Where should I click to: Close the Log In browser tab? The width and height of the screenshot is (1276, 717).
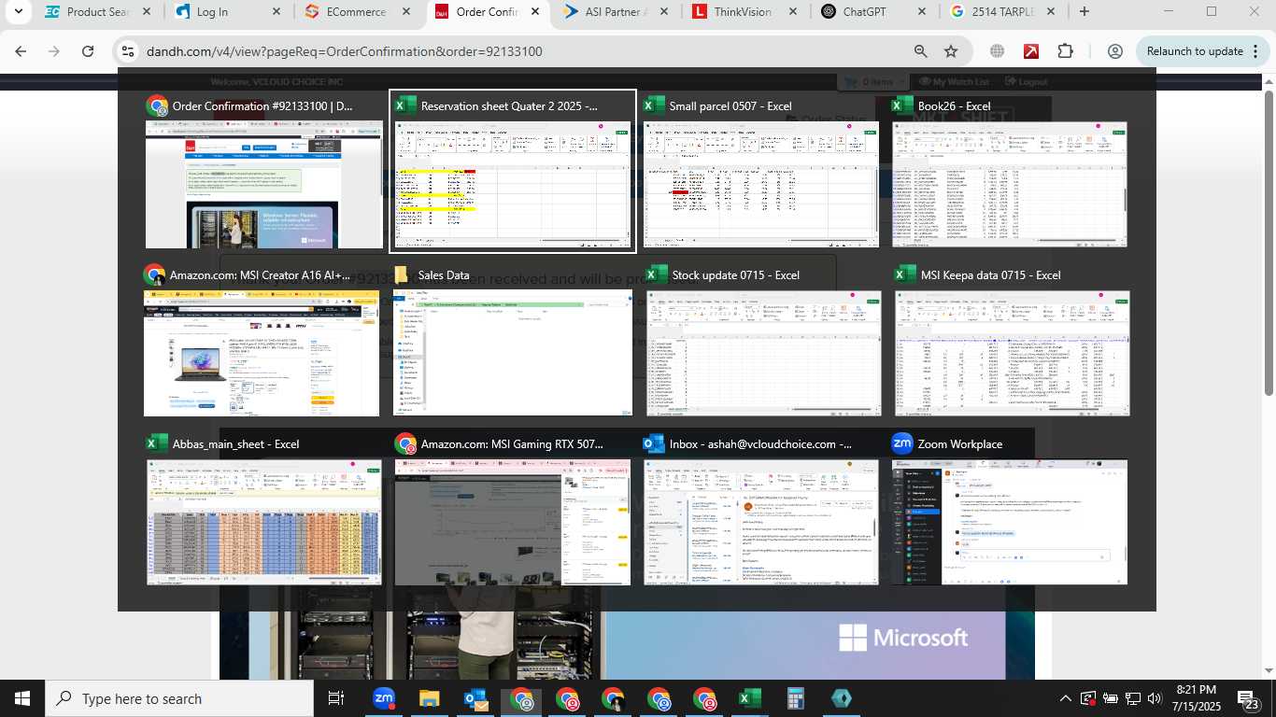pos(276,12)
